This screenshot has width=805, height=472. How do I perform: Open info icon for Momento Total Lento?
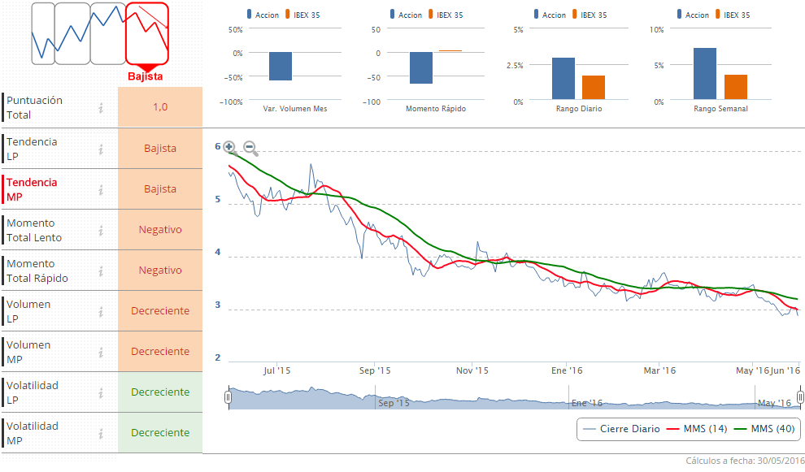pyautogui.click(x=101, y=231)
